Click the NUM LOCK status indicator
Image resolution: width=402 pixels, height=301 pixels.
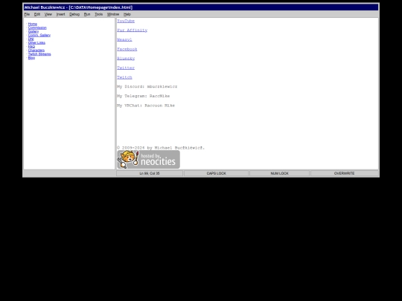click(280, 173)
